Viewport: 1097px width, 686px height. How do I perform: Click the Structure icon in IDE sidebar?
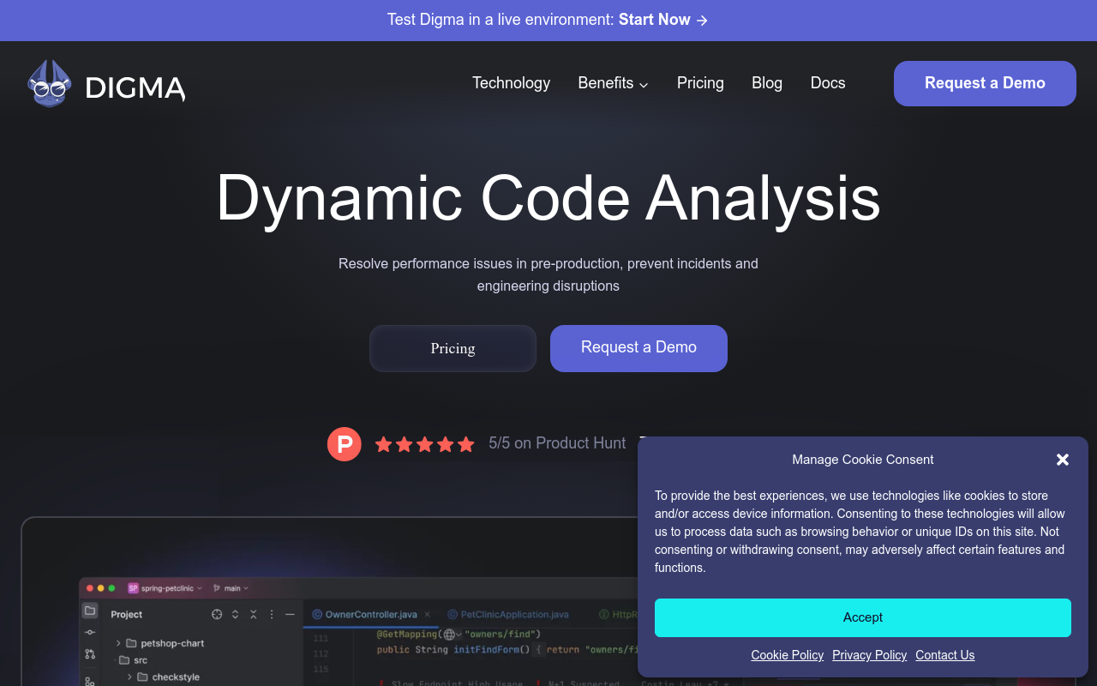tap(90, 680)
